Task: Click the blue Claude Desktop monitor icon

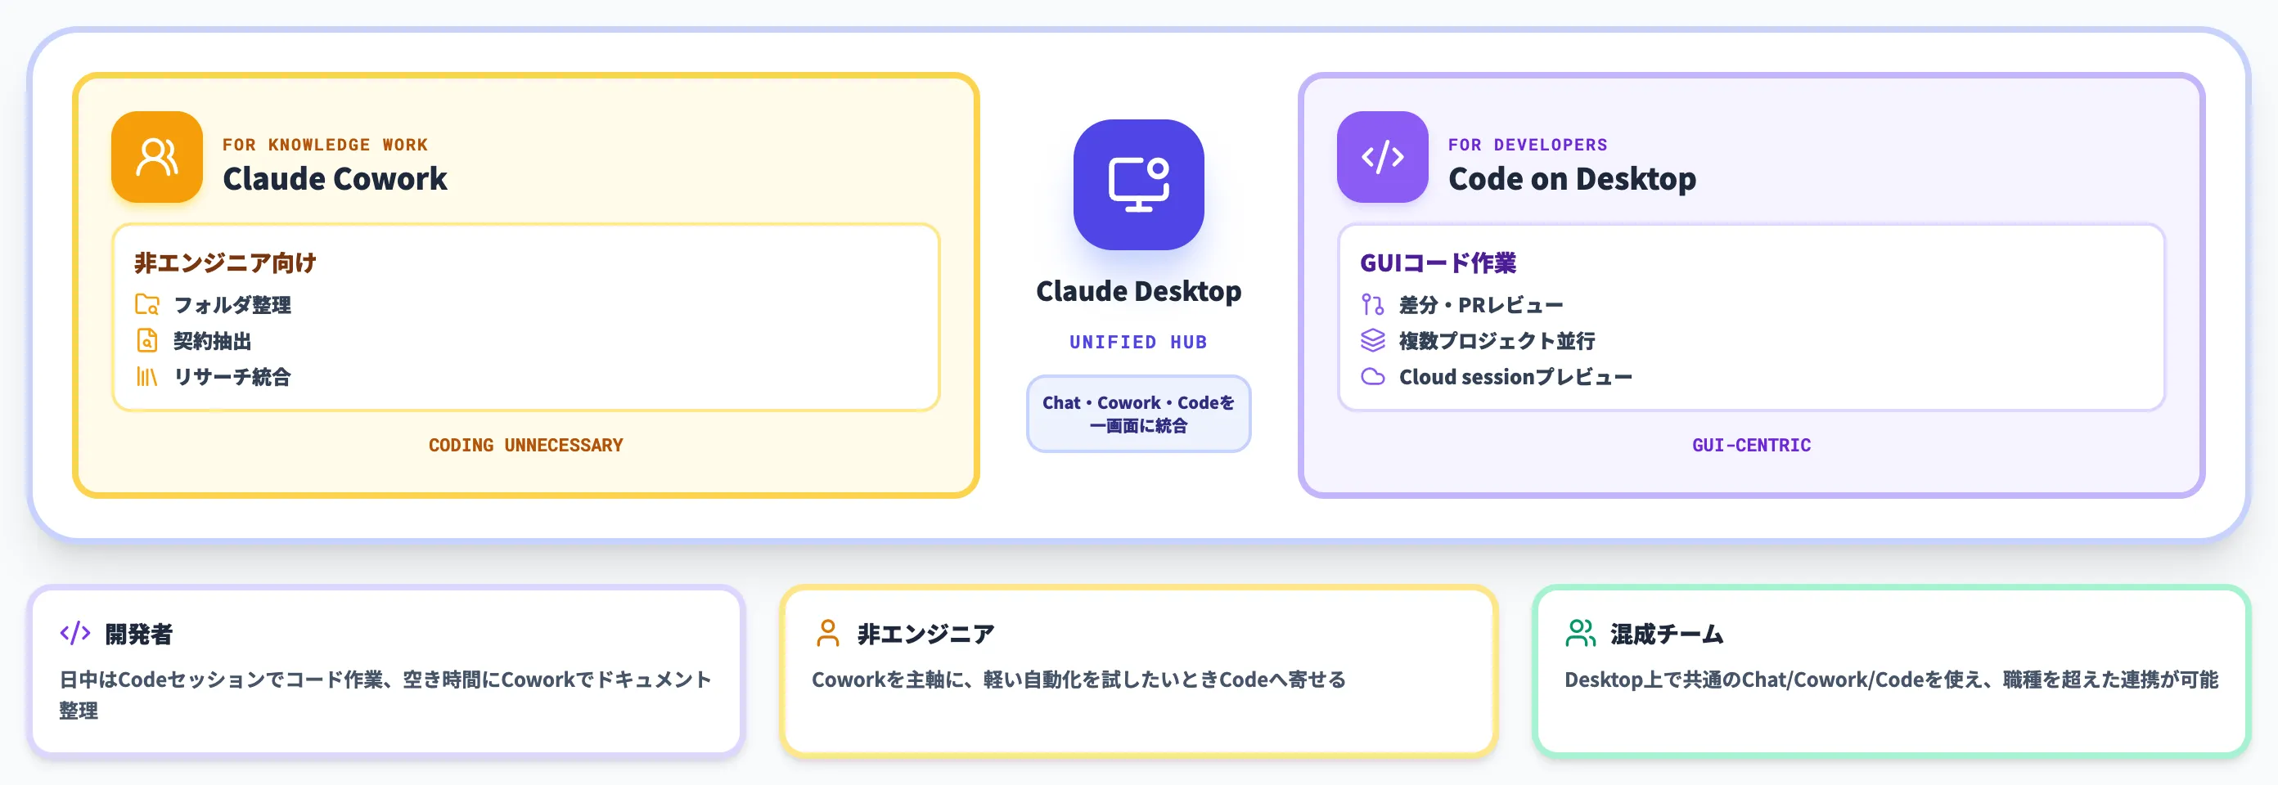Action: (x=1138, y=184)
